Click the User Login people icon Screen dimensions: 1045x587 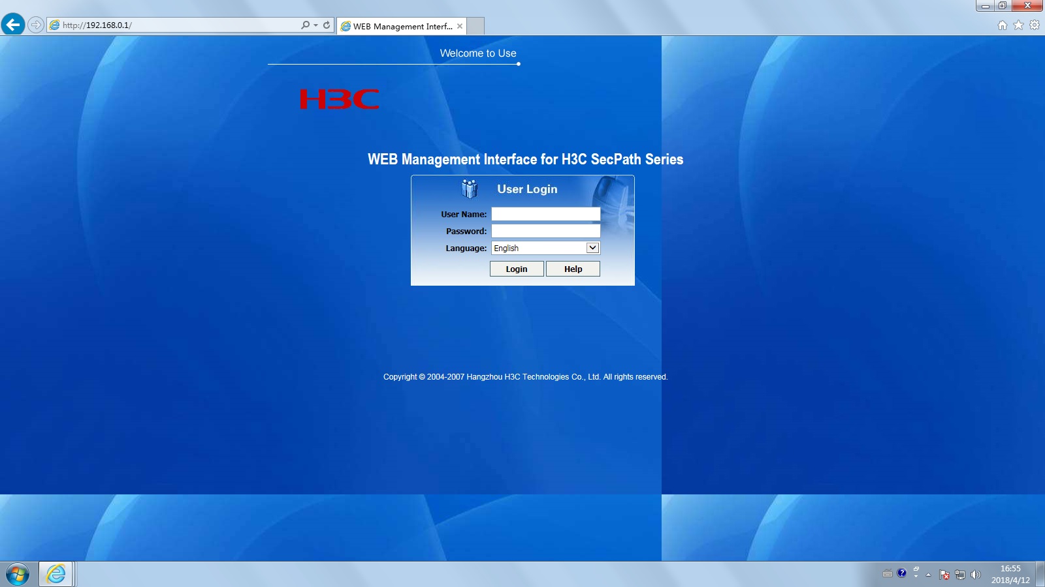point(470,188)
